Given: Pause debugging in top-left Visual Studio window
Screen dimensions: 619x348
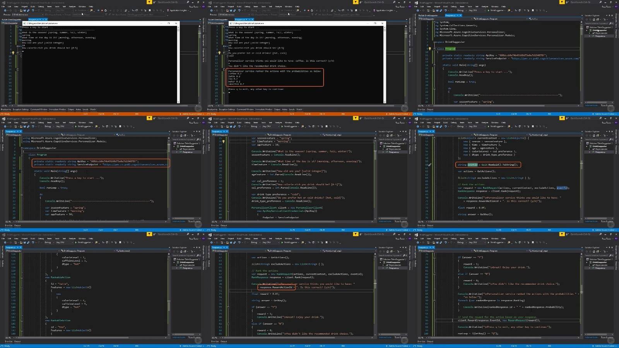Looking at the screenshot, I should pos(98,10).
